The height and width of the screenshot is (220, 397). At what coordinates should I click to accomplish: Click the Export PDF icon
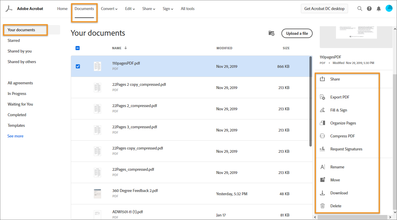click(322, 97)
